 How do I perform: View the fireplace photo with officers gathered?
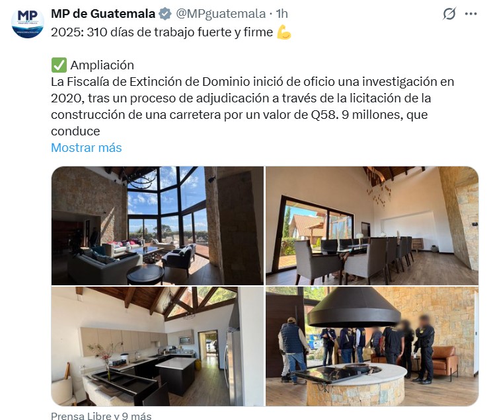[x=372, y=346]
